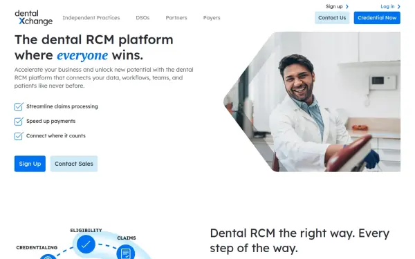The height and width of the screenshot is (259, 415).
Task: Click the chevron beside Log in
Action: [399, 6]
